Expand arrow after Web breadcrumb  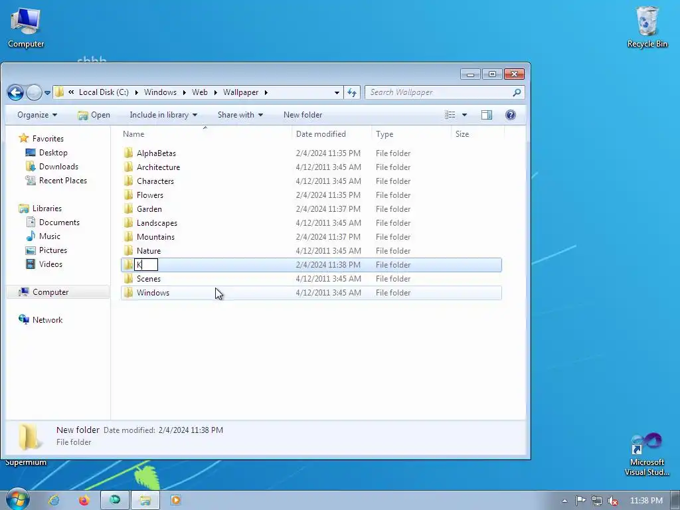(x=216, y=92)
